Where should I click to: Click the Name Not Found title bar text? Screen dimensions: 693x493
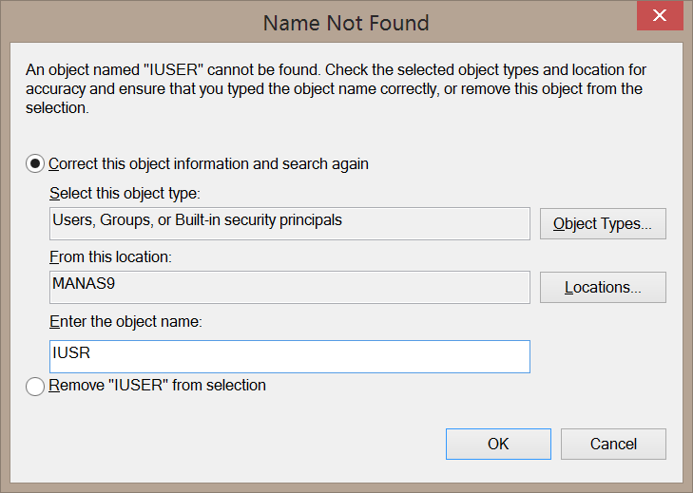(346, 23)
